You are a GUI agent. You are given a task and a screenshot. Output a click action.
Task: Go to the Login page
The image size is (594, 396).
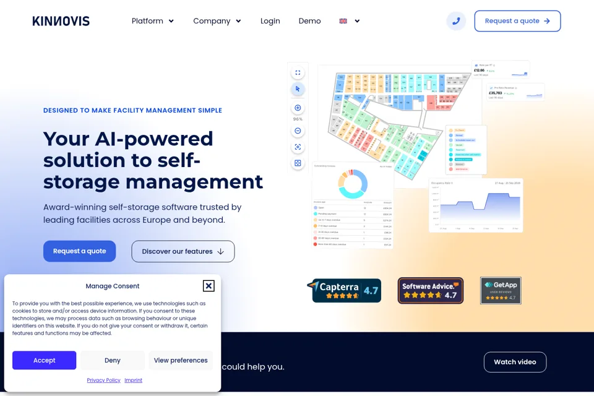tap(270, 21)
